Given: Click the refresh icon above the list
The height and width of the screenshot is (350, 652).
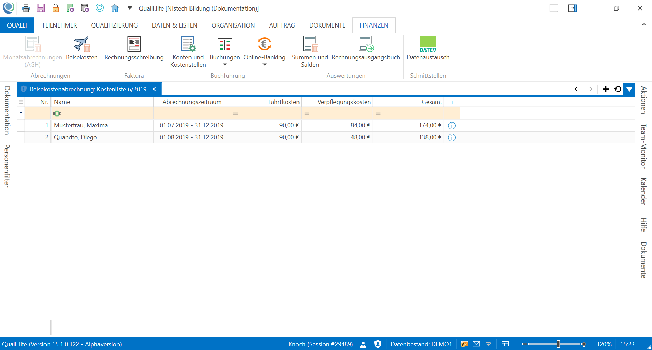Looking at the screenshot, I should tap(618, 89).
